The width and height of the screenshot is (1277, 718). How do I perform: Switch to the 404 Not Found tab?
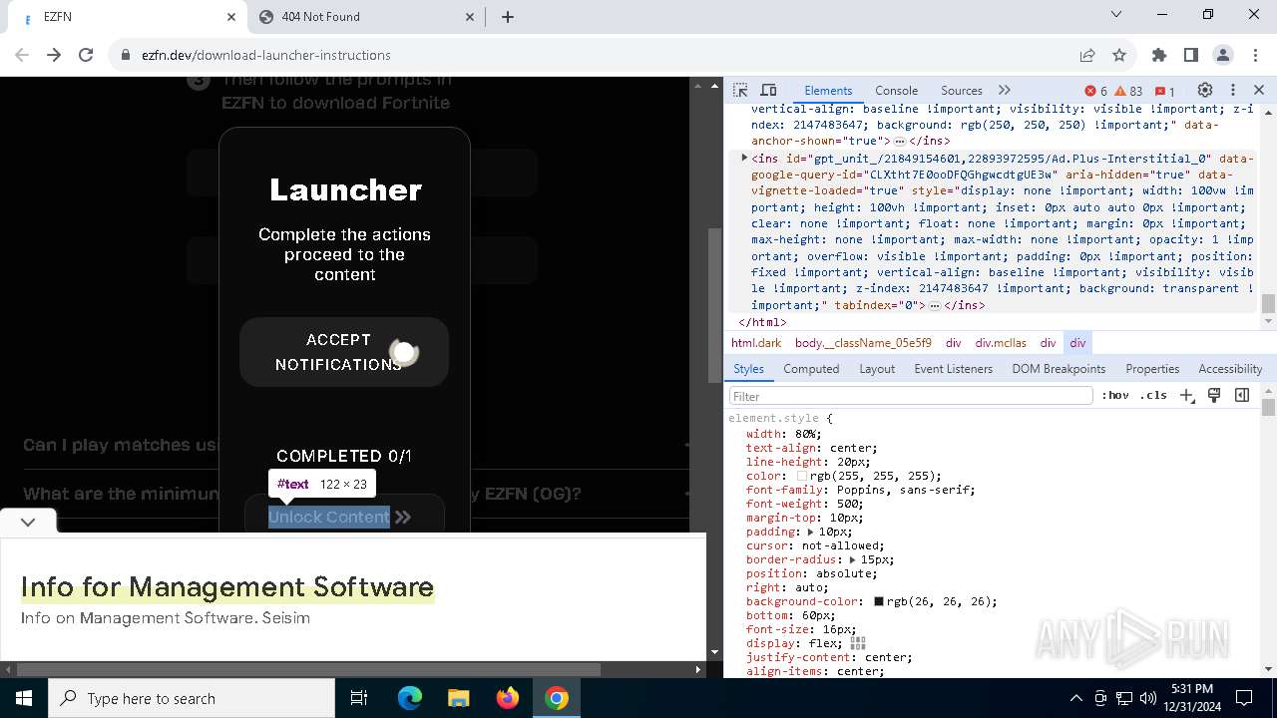coord(366,17)
